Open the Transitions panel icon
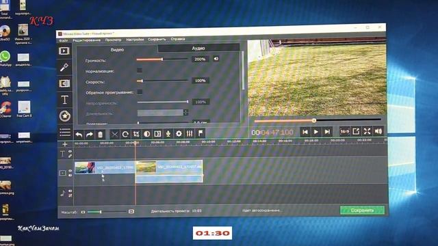This screenshot has height=246, width=438. [x=64, y=83]
